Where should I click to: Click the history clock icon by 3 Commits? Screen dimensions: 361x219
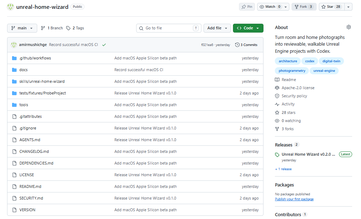(237, 45)
